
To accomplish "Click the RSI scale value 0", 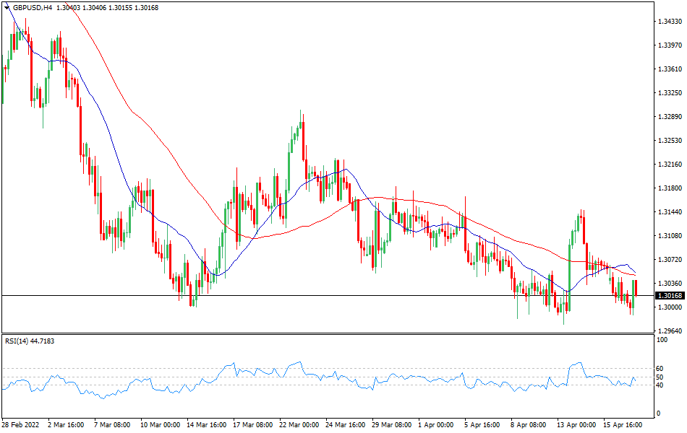I will [657, 414].
